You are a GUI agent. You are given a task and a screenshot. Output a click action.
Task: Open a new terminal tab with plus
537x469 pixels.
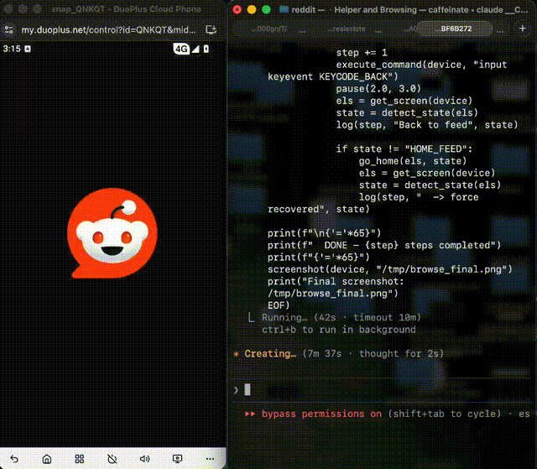[523, 29]
